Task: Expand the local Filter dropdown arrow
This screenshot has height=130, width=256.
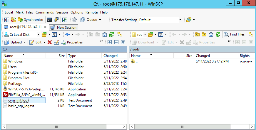Action: (59, 35)
